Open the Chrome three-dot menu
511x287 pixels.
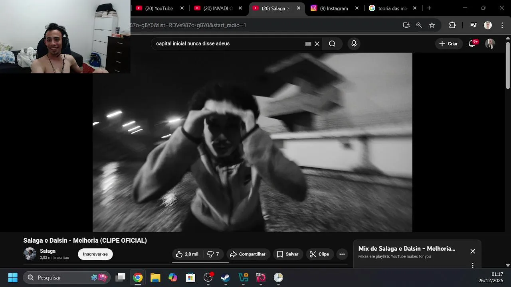coord(502,25)
